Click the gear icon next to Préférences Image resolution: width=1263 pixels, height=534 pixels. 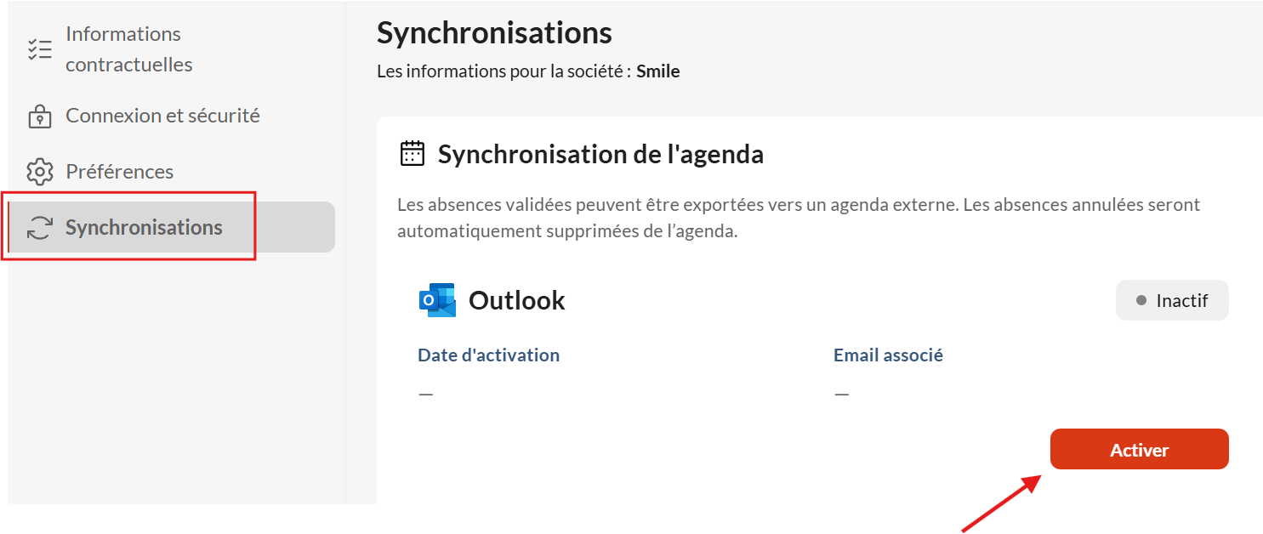coord(39,172)
